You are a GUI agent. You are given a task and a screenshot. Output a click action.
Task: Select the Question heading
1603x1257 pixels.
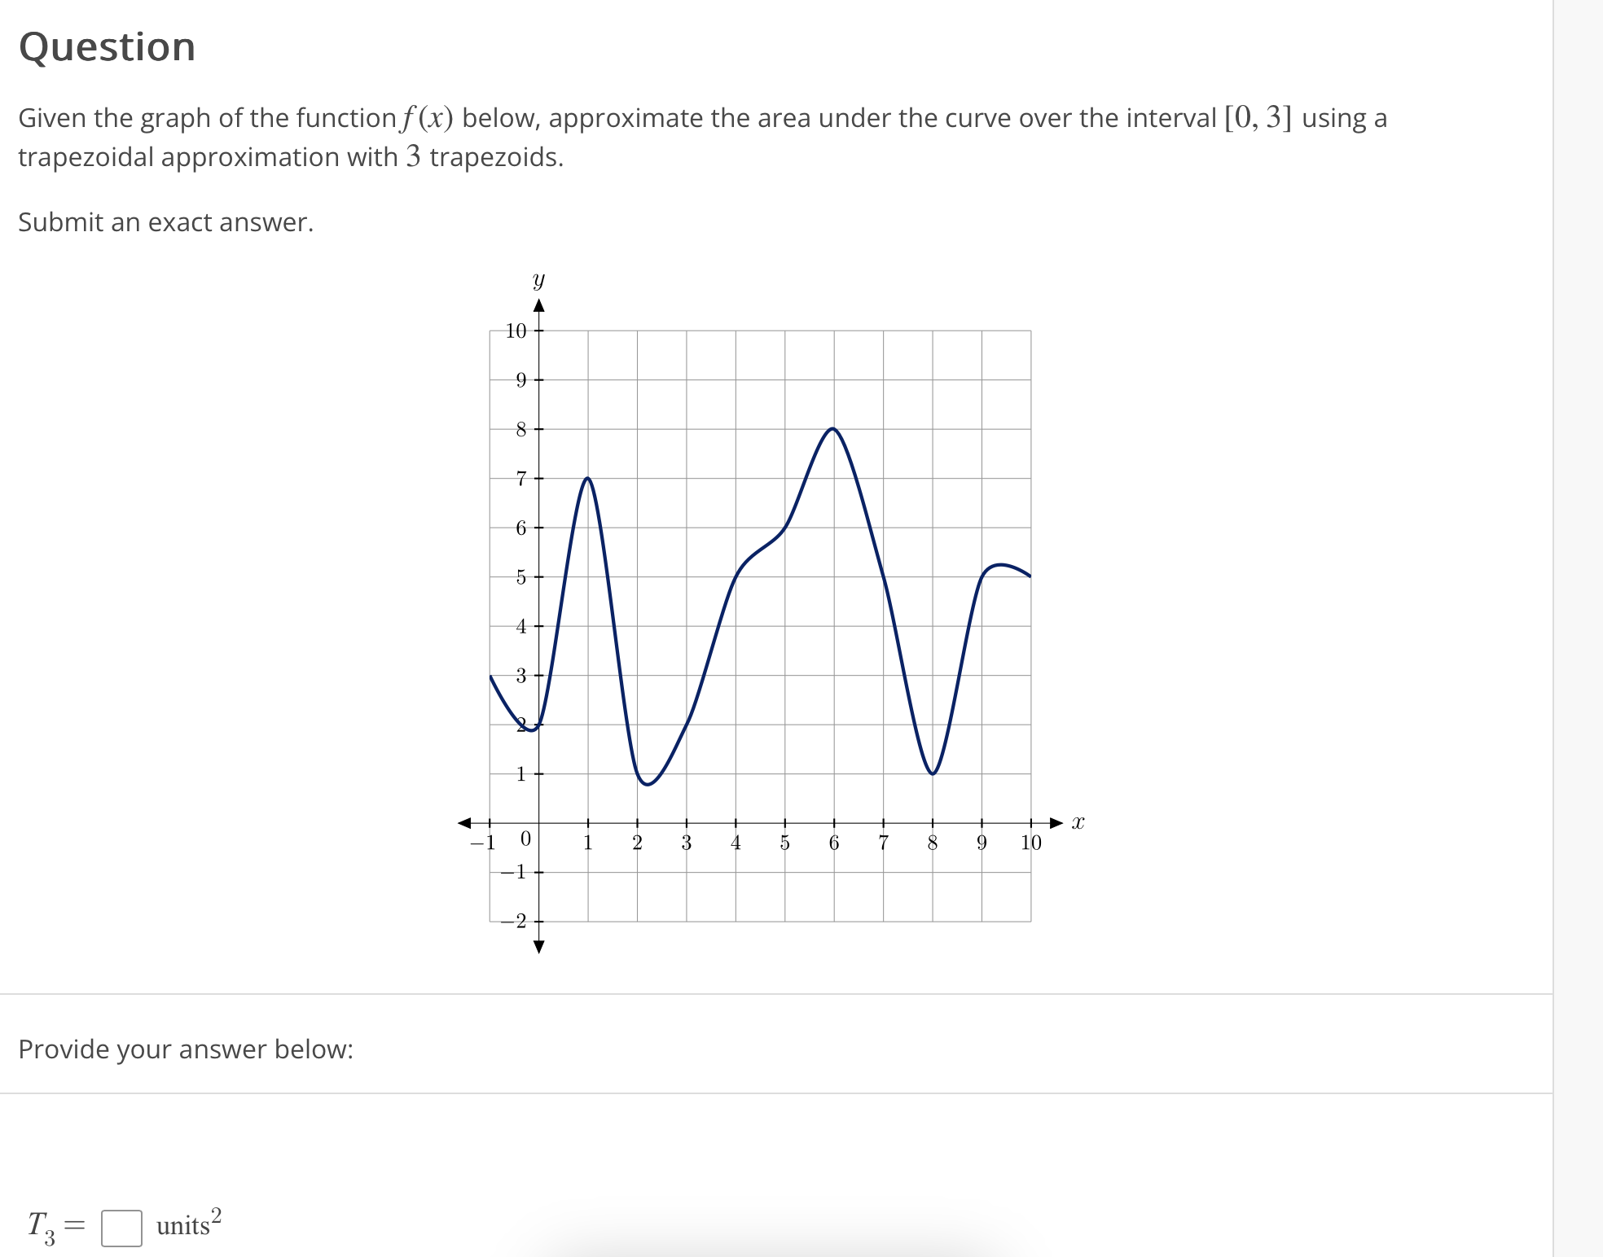106,46
